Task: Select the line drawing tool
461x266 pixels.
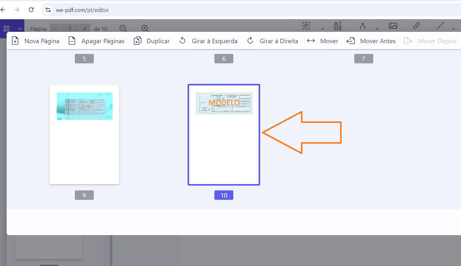Action: pyautogui.click(x=440, y=26)
